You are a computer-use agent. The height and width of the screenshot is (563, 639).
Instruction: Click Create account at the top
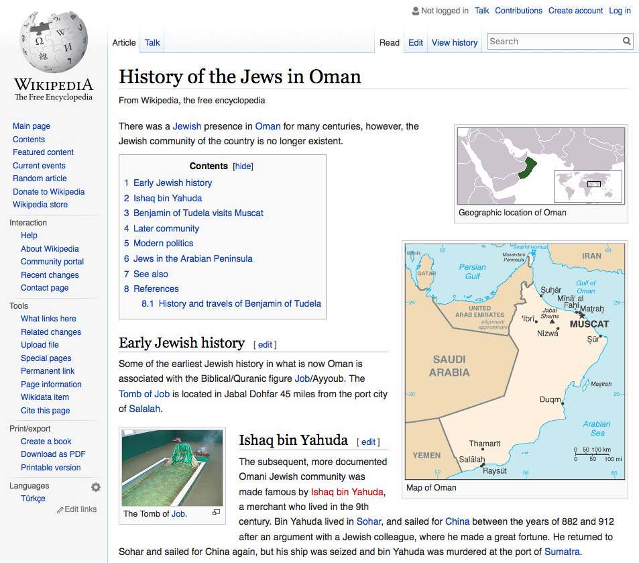click(575, 10)
